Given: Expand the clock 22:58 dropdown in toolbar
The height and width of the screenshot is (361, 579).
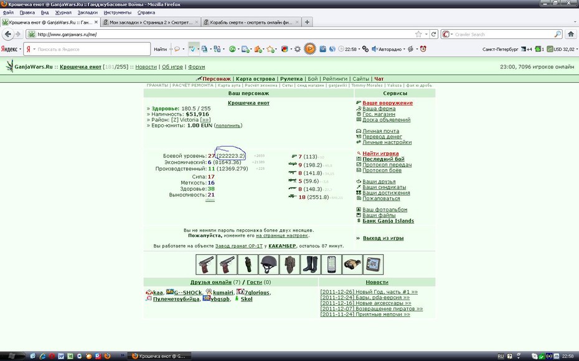Looking at the screenshot, I should click(359, 49).
